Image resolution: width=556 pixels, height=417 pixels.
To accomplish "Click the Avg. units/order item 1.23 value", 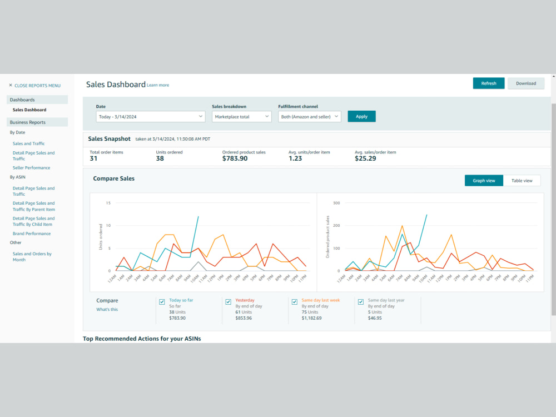I will (x=295, y=158).
